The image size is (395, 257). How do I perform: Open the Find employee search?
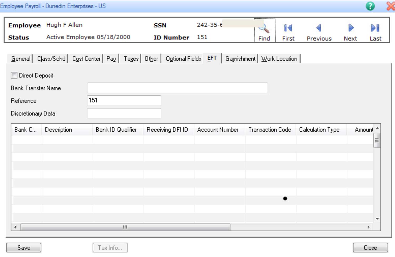(265, 30)
